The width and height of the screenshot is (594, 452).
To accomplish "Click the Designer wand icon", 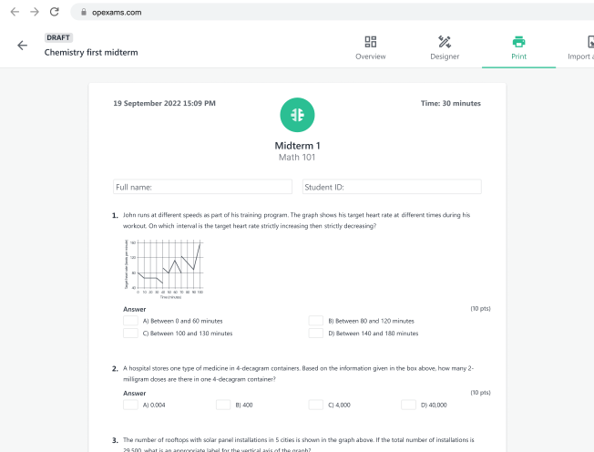I will [x=445, y=42].
